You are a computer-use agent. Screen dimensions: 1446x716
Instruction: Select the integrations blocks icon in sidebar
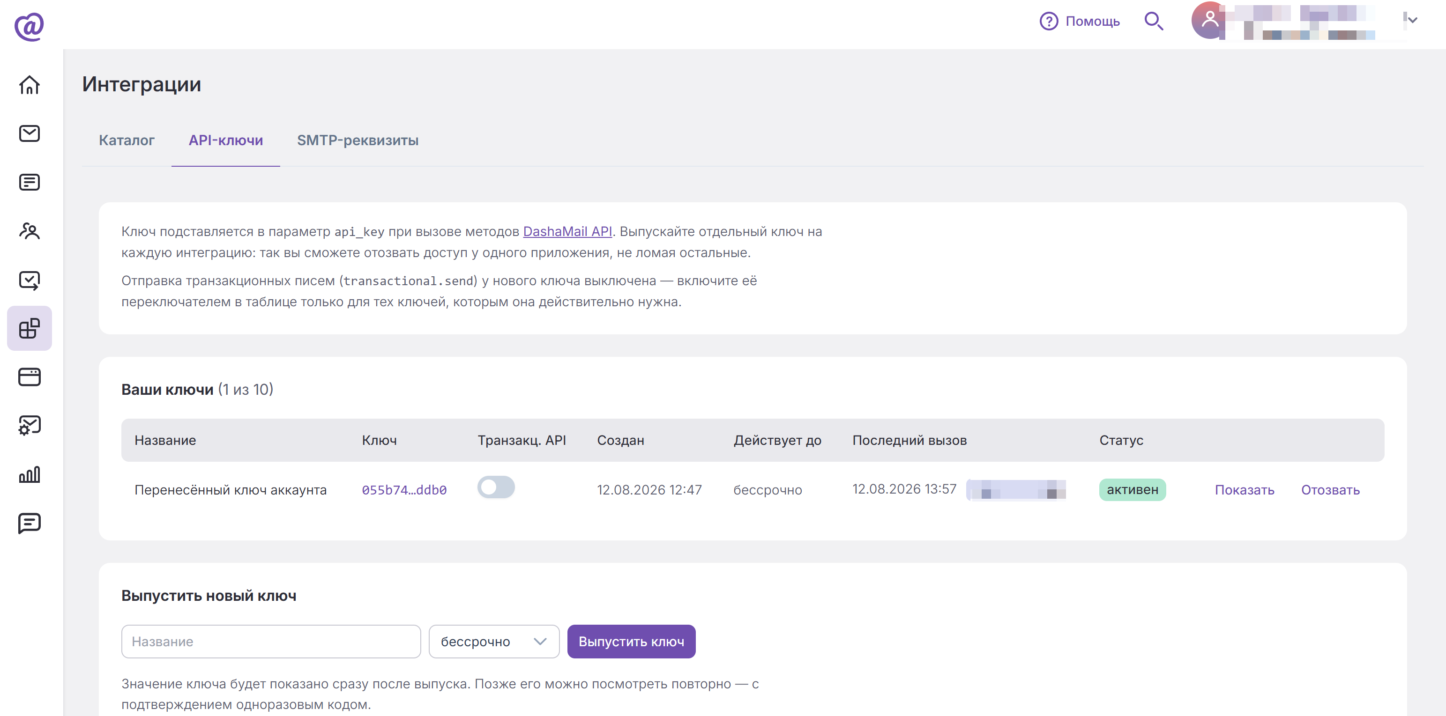(29, 328)
